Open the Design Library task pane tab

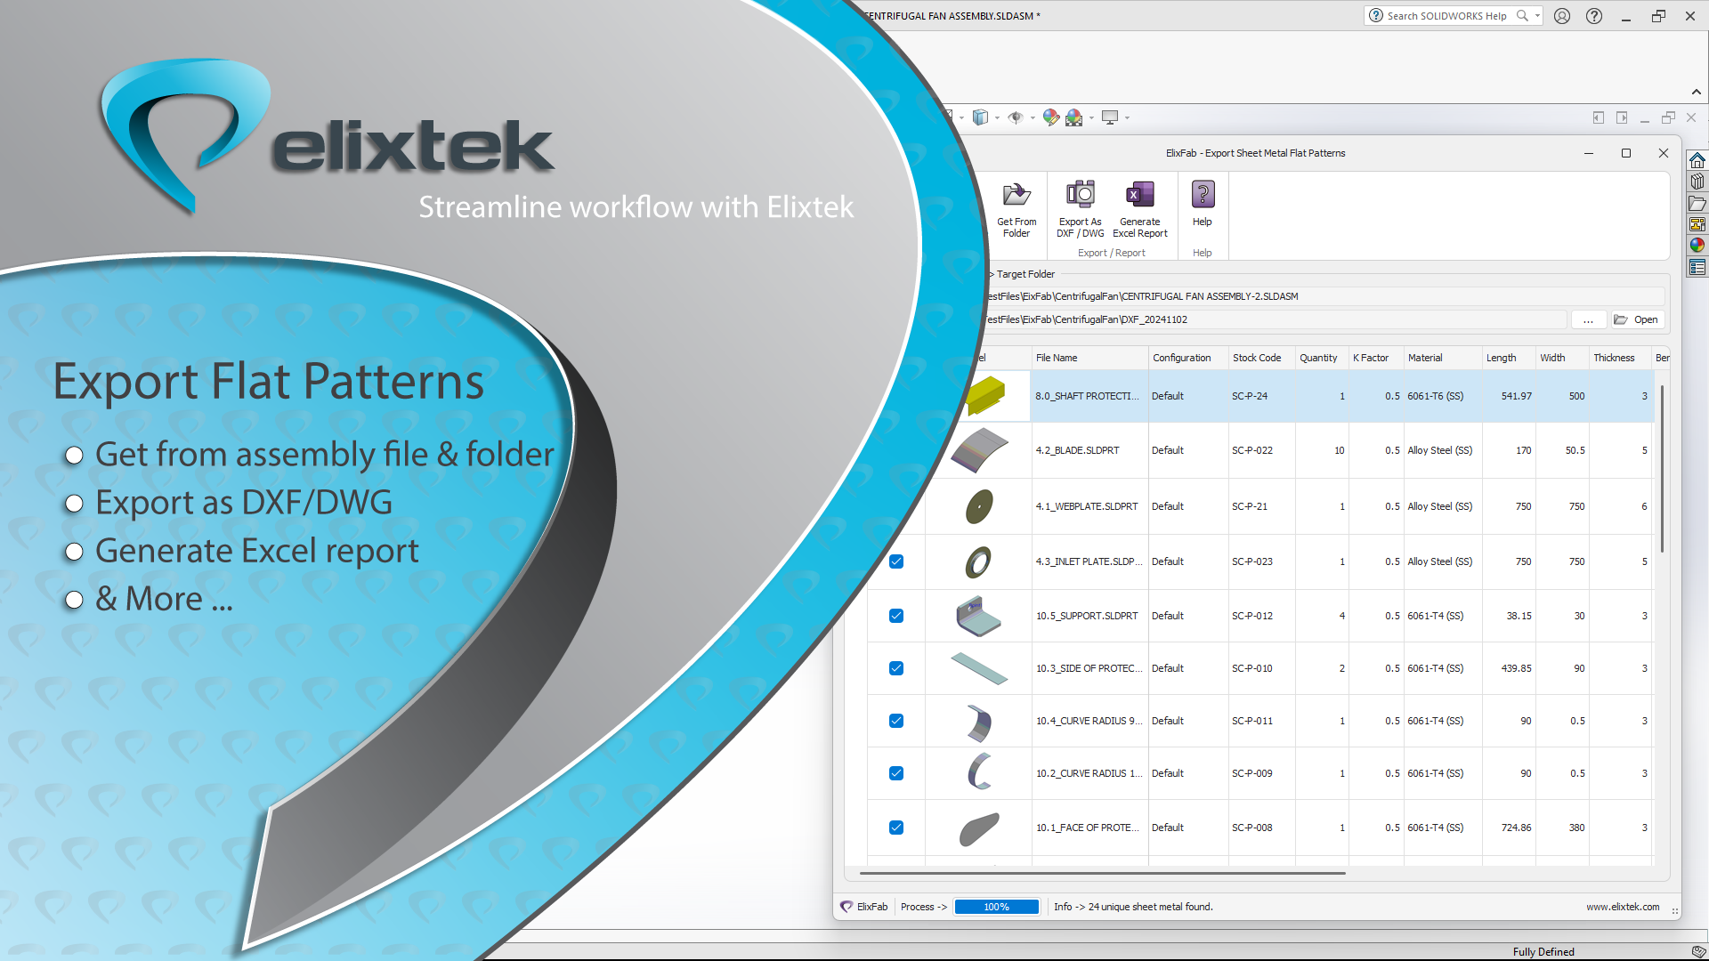[1697, 182]
